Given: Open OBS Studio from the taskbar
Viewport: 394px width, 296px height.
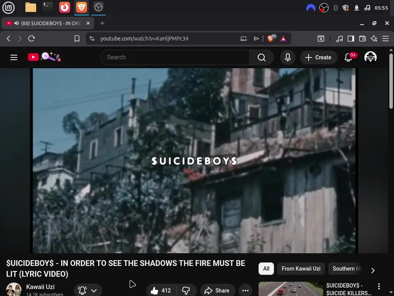Looking at the screenshot, I should (x=98, y=7).
